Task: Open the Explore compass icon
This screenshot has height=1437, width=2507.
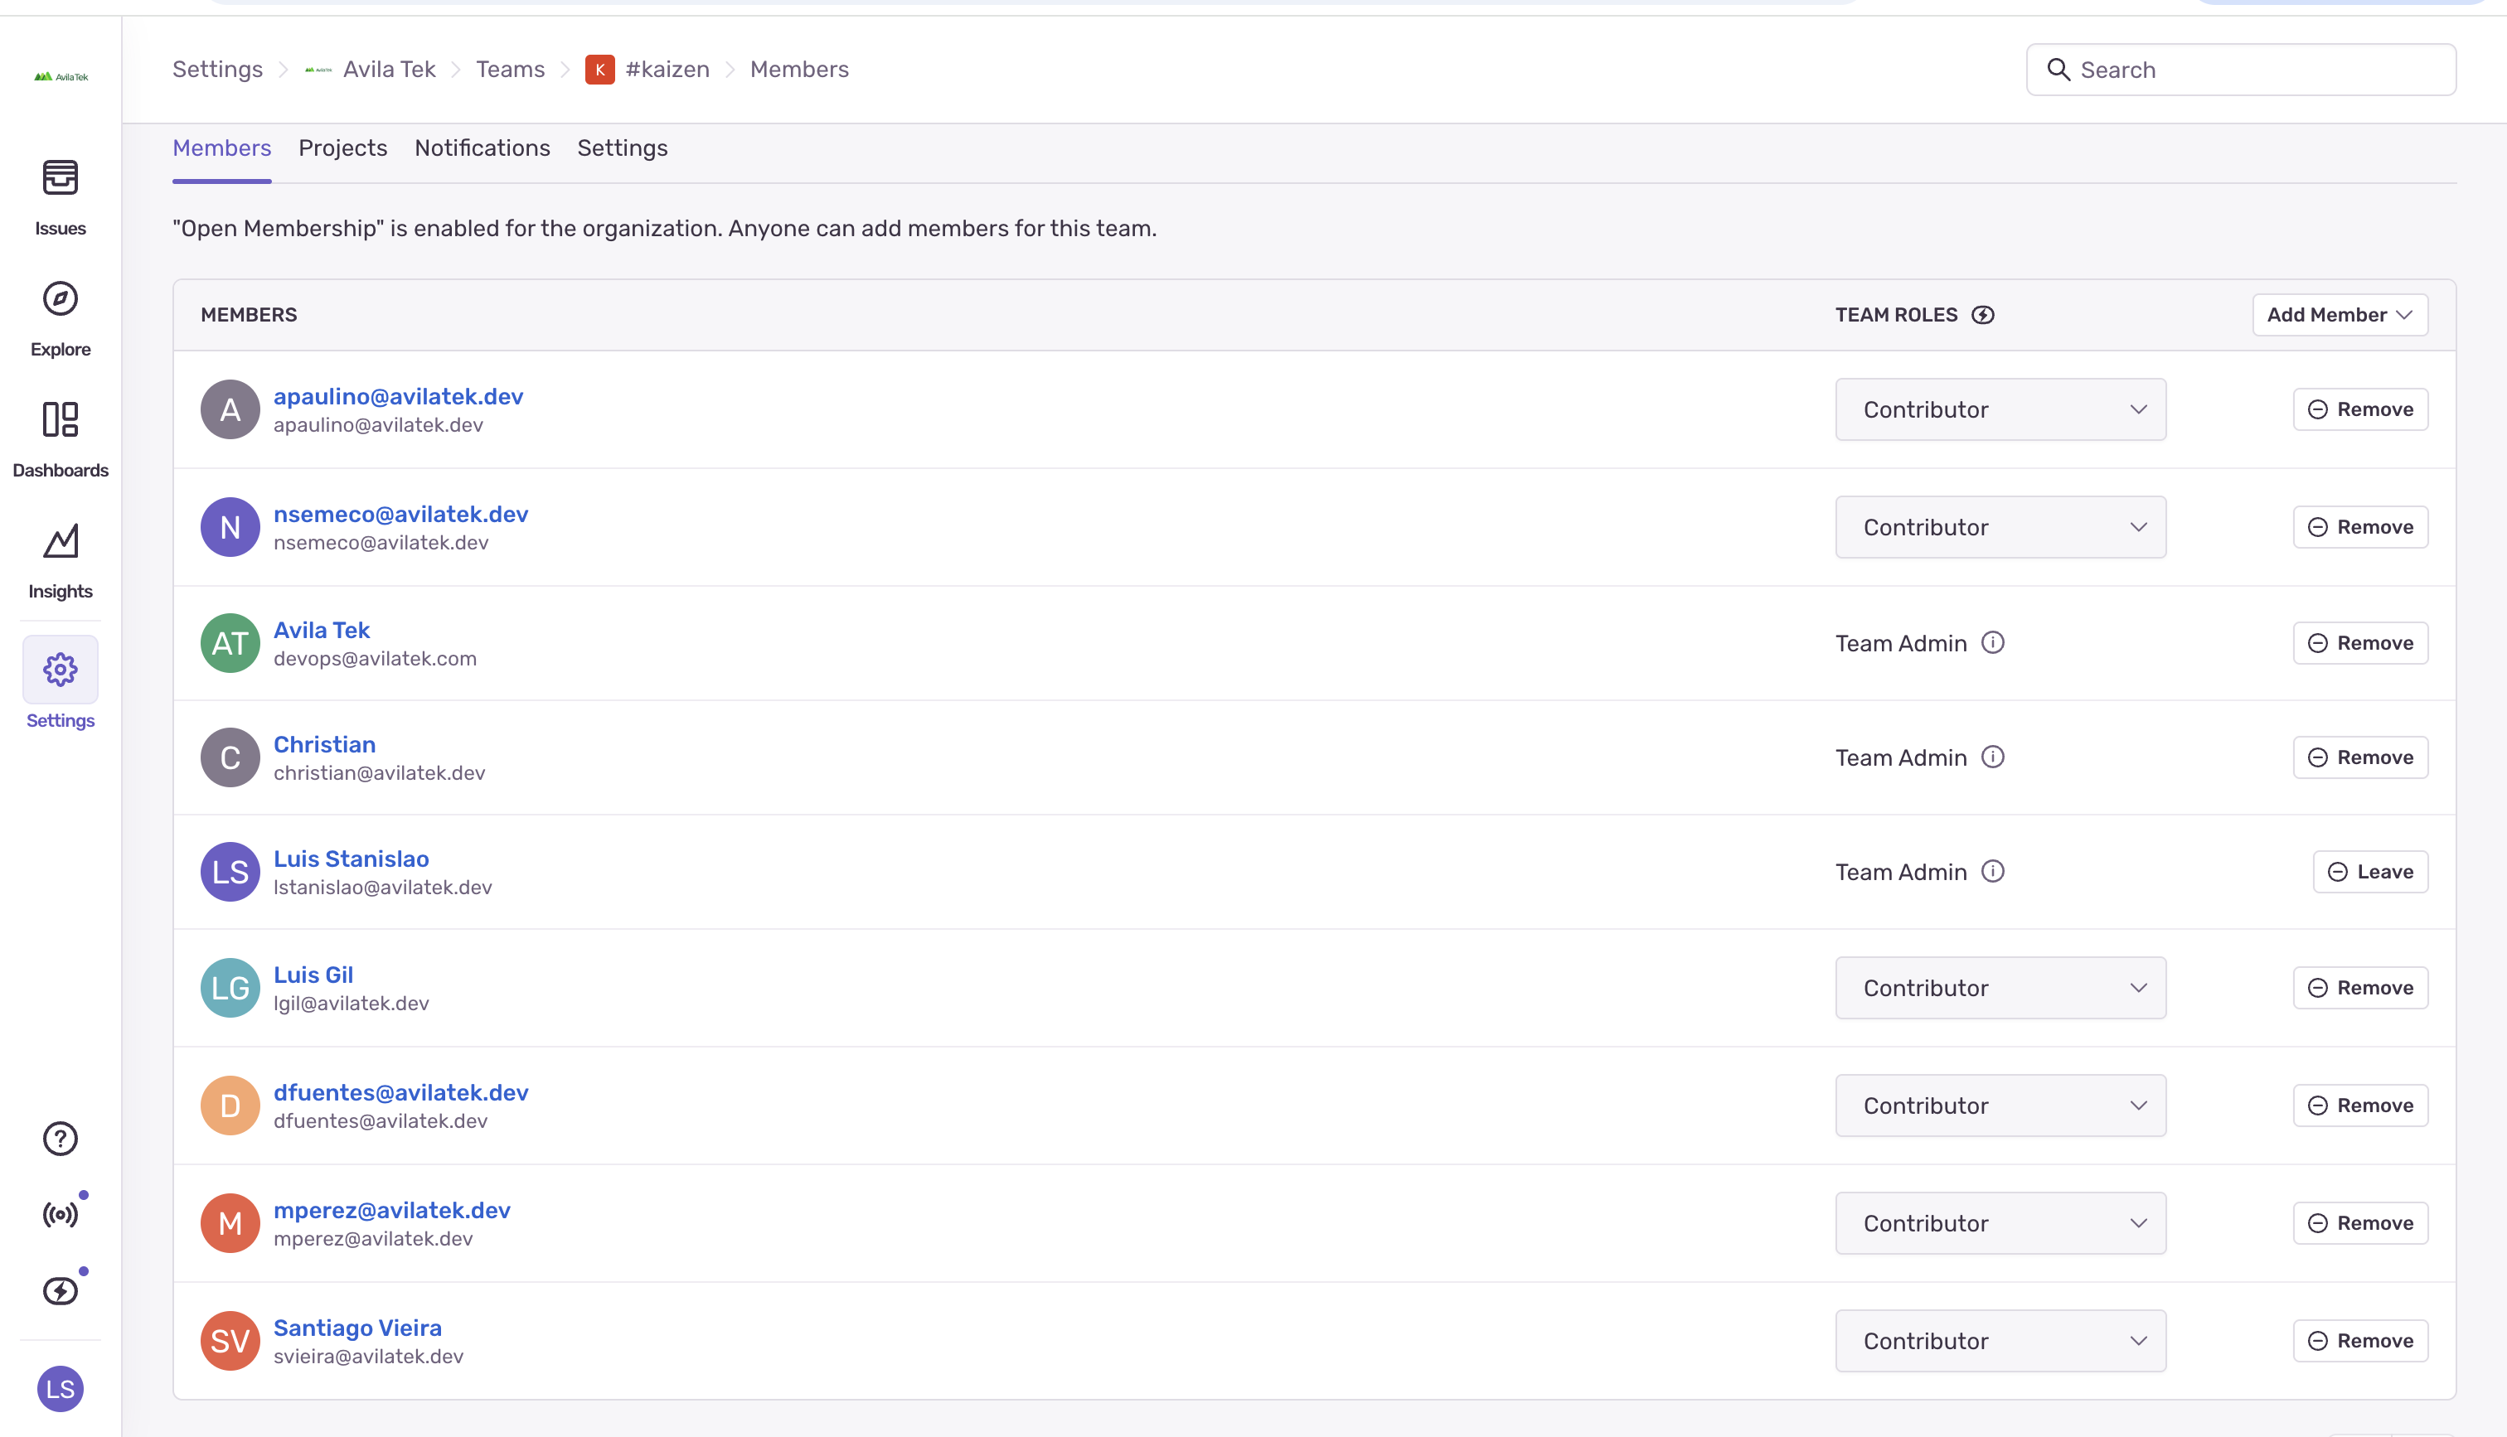Action: (x=61, y=299)
